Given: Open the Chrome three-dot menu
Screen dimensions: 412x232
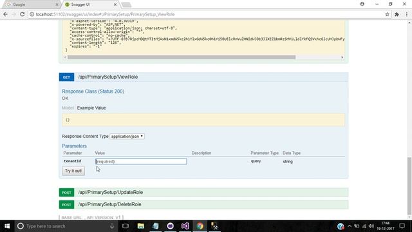Looking at the screenshot, I should (x=406, y=14).
